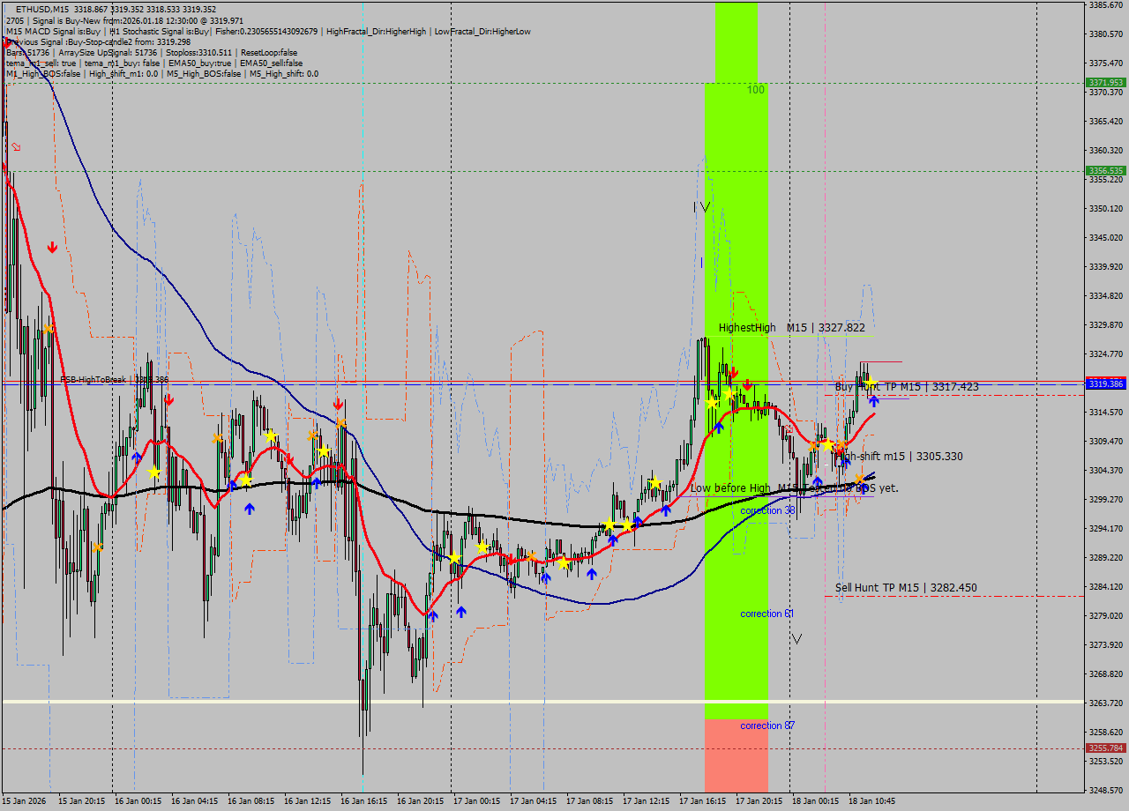Click the 100 label atop green zone
Screen dimensions: 1129x811
click(x=756, y=90)
